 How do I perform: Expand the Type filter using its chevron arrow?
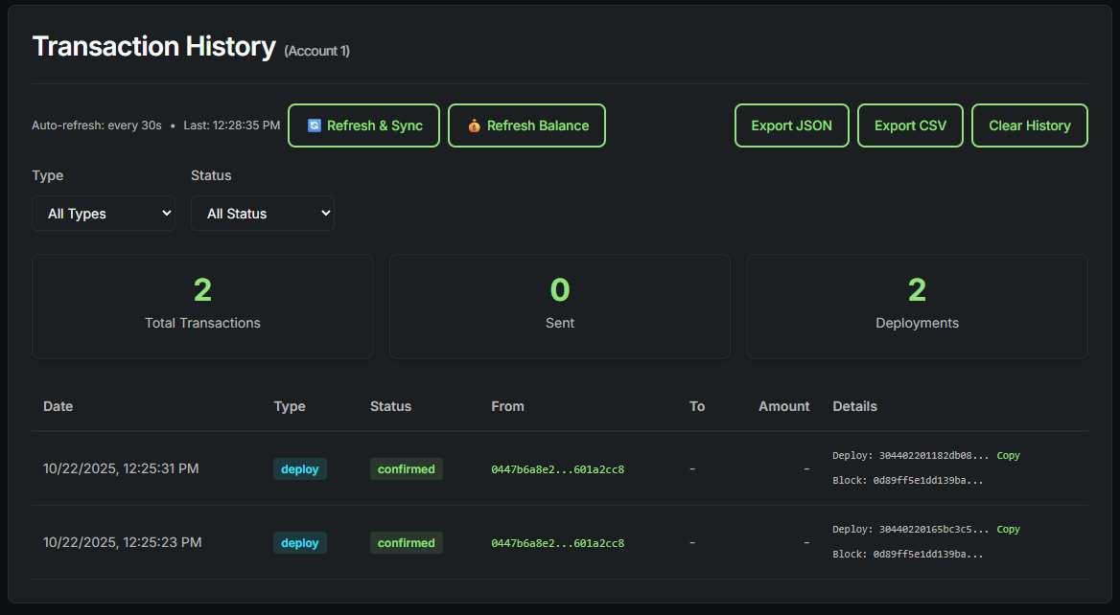coord(165,213)
